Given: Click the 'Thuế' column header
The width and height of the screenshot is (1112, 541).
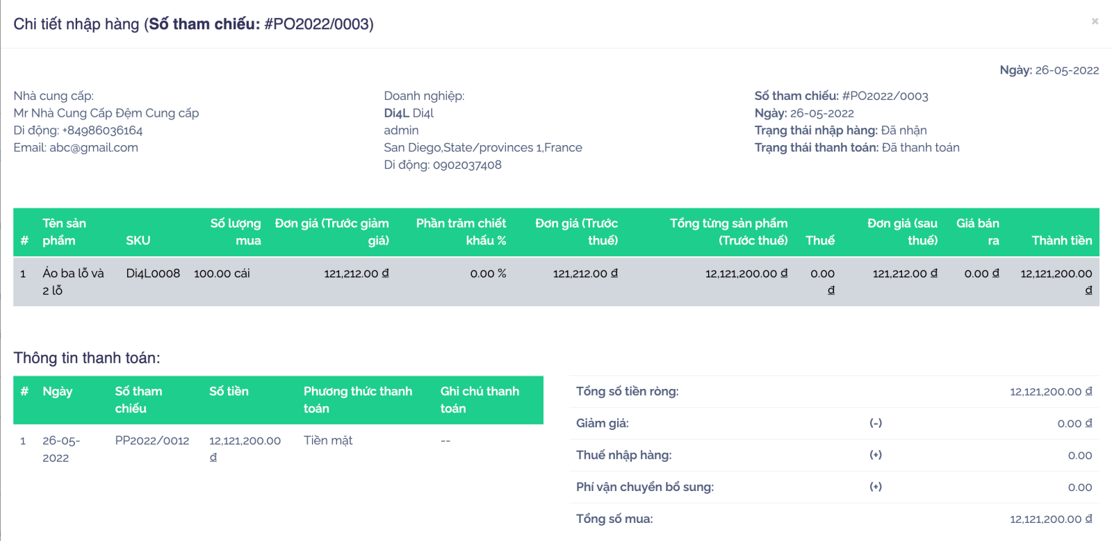Looking at the screenshot, I should (x=820, y=240).
